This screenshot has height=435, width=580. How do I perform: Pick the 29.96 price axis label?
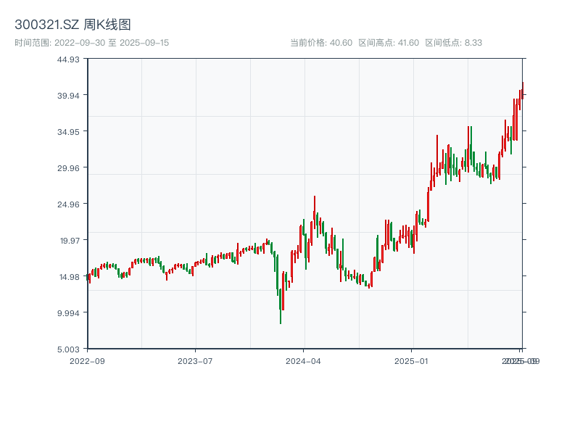point(68,167)
